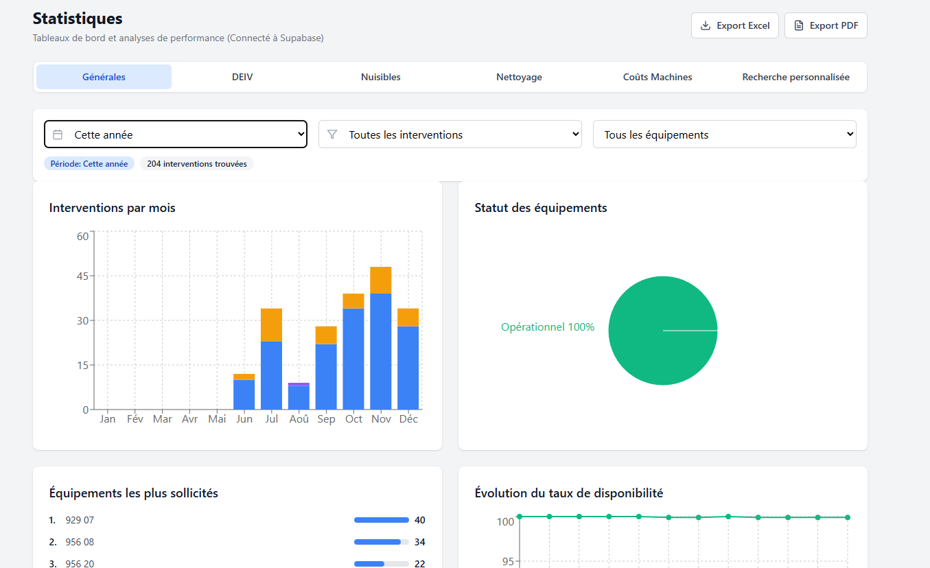Click the document icon in Export PDF
Screen dimensions: 930x568
tap(798, 26)
